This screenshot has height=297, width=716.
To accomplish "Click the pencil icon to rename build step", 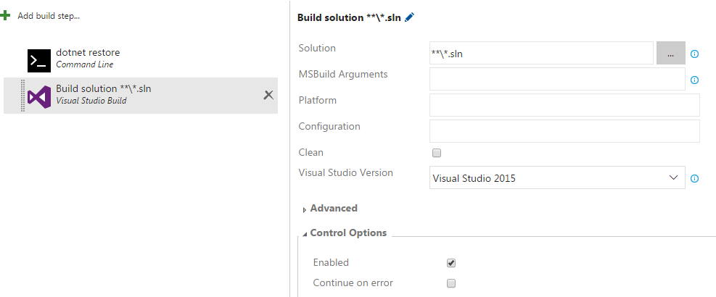I will point(410,17).
